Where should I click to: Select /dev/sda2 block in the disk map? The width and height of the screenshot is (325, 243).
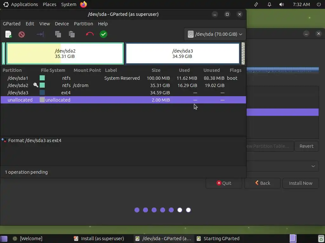[x=65, y=53]
